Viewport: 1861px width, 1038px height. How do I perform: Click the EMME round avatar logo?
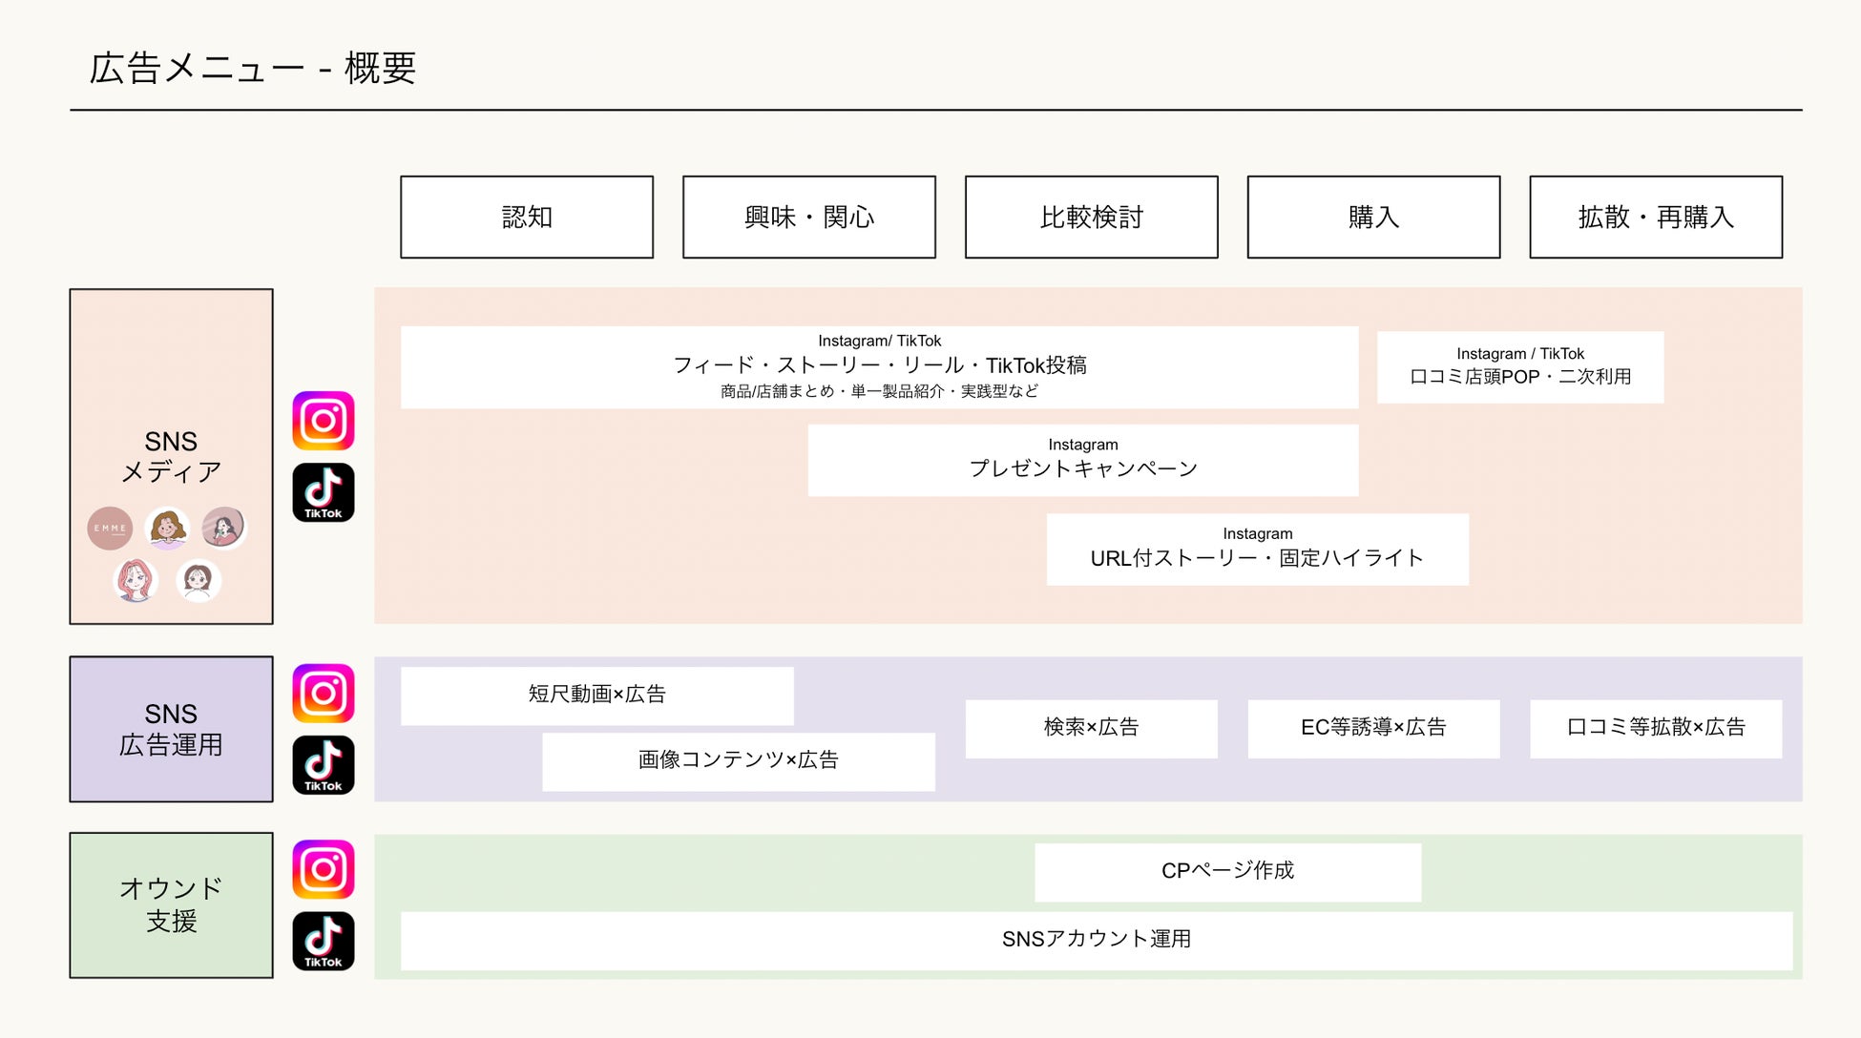pyautogui.click(x=110, y=529)
